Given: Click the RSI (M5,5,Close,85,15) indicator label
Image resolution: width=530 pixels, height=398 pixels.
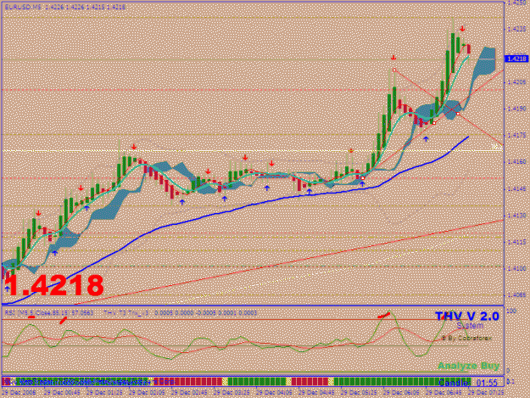Looking at the screenshot, I should point(48,313).
